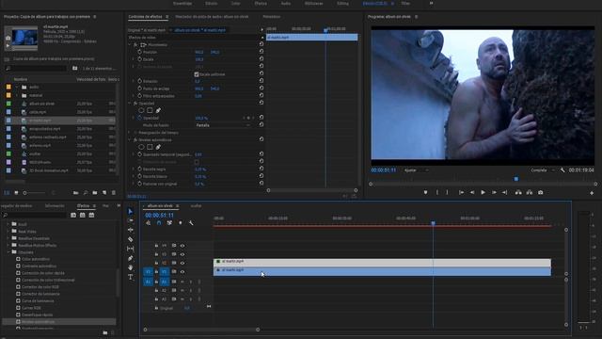This screenshot has height=339, width=602.
Task: Click New Item icon in Project panel
Action: (x=104, y=192)
